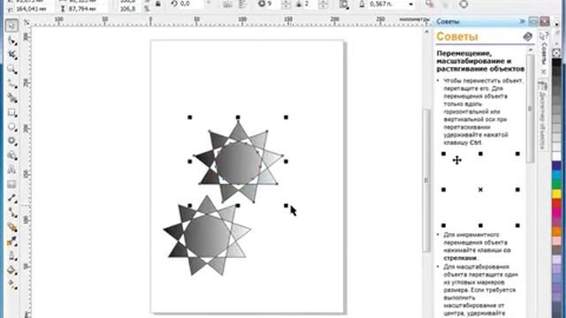The width and height of the screenshot is (566, 318).
Task: Open the Fill bucket tool flyout
Action: 11,270
